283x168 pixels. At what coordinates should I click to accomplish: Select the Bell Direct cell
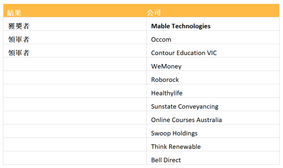tap(166, 160)
